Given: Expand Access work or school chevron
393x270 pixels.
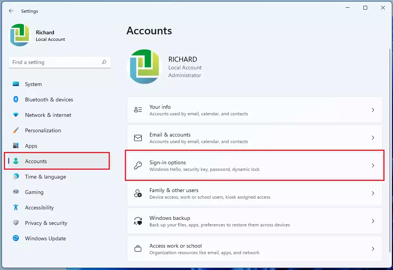Looking at the screenshot, I should [x=373, y=249].
